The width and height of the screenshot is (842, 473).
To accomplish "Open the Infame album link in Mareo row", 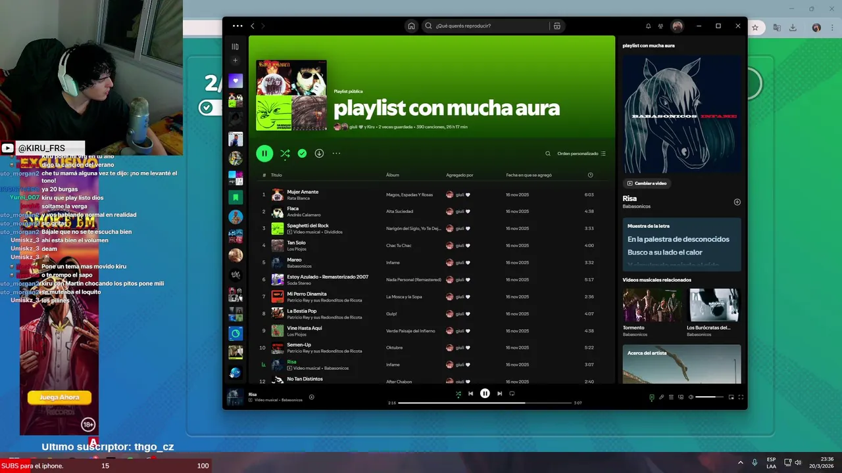I will (x=393, y=263).
